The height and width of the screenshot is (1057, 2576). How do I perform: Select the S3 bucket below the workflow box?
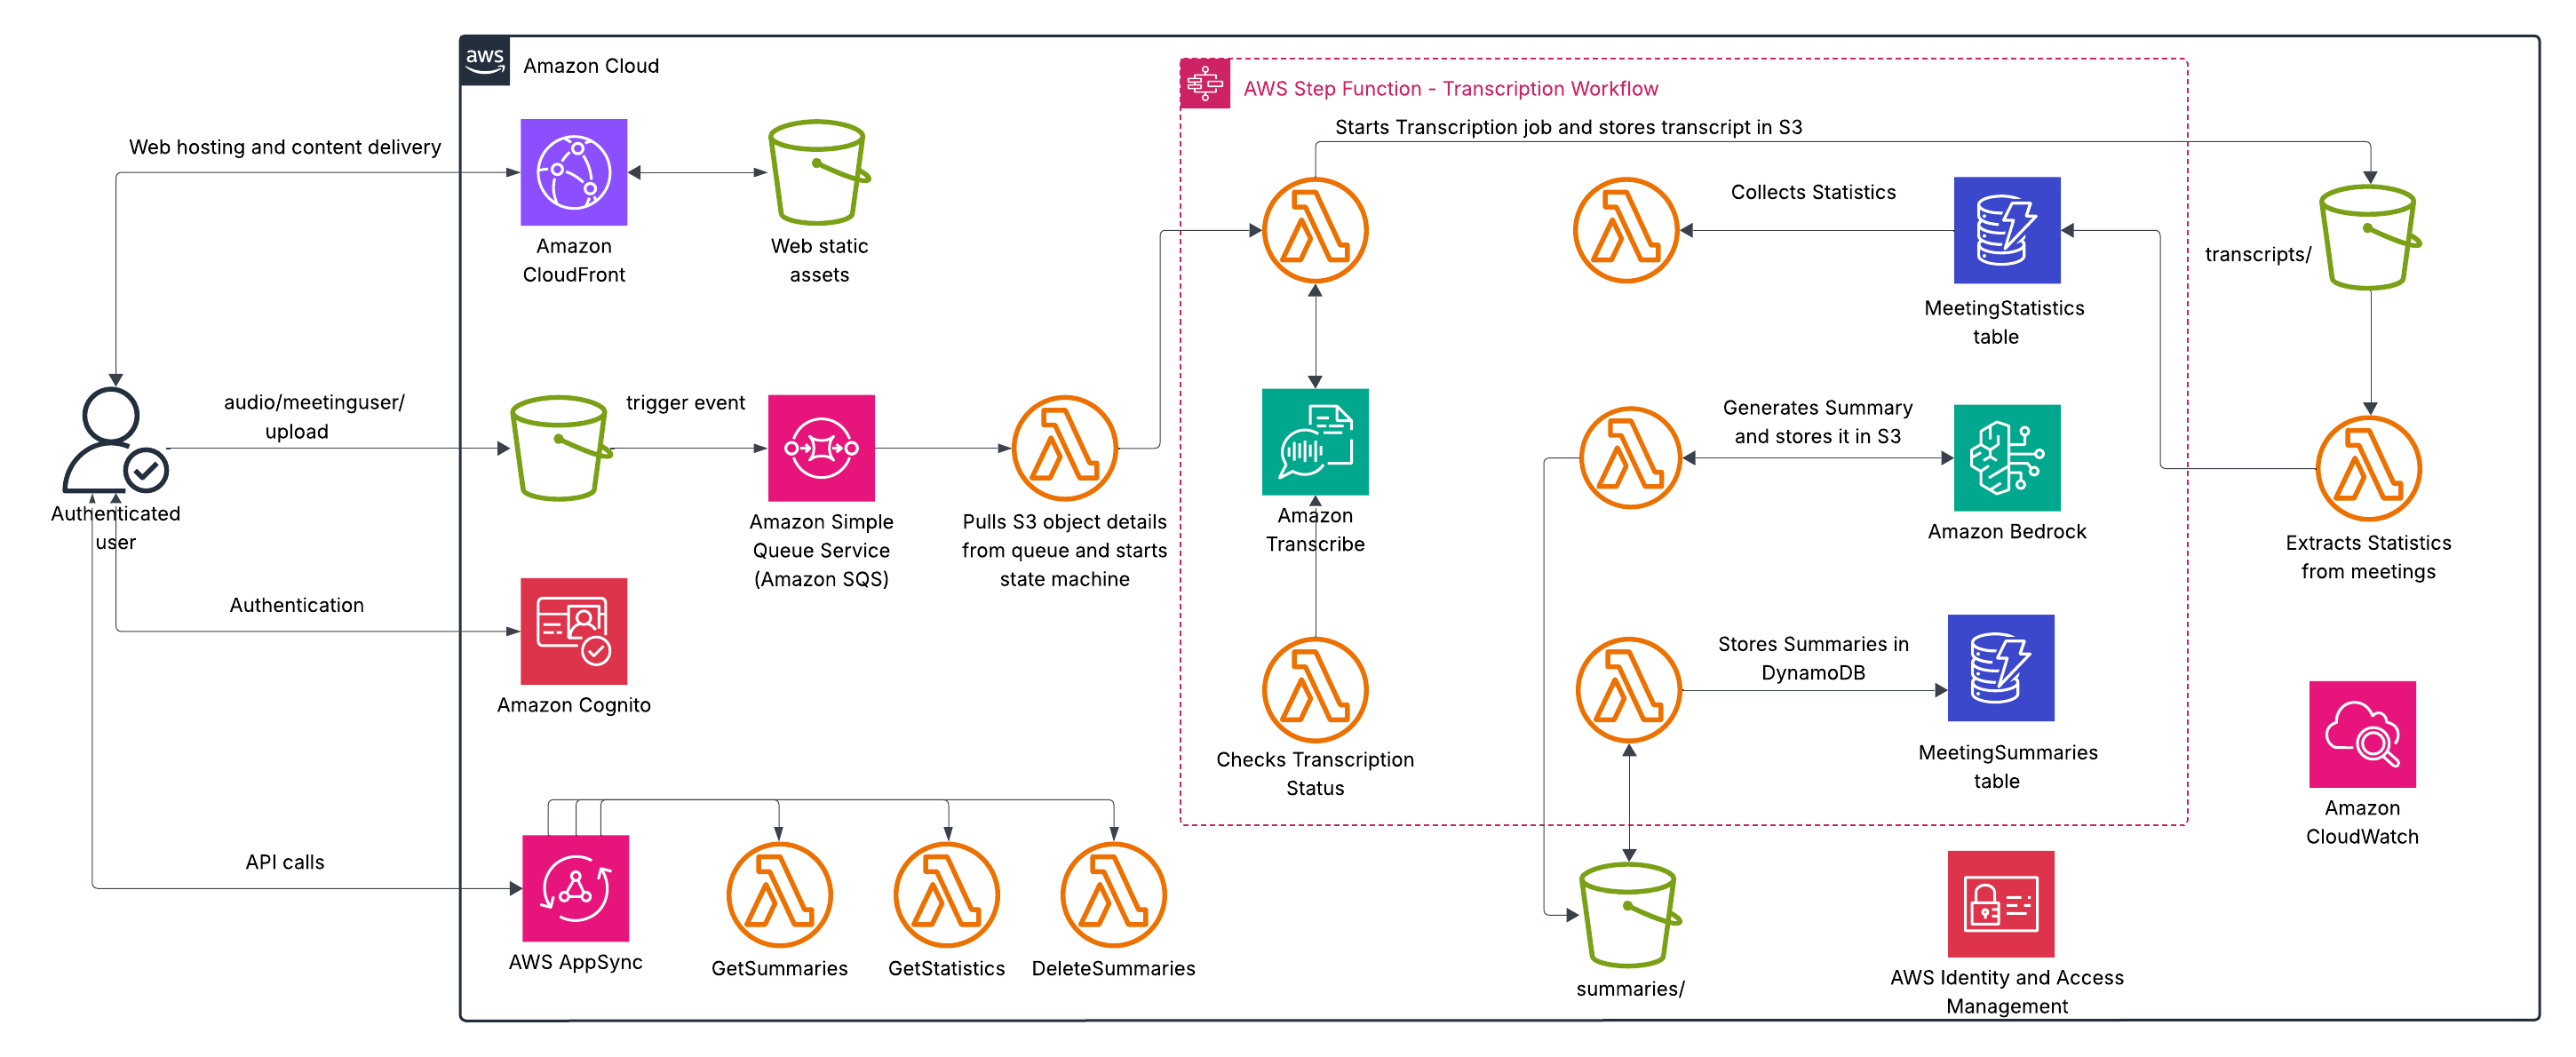(x=1628, y=914)
